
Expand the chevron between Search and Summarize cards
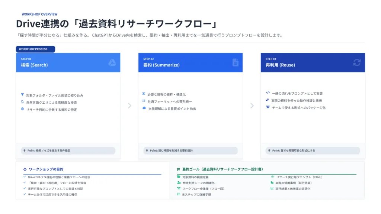pyautogui.click(x=129, y=106)
